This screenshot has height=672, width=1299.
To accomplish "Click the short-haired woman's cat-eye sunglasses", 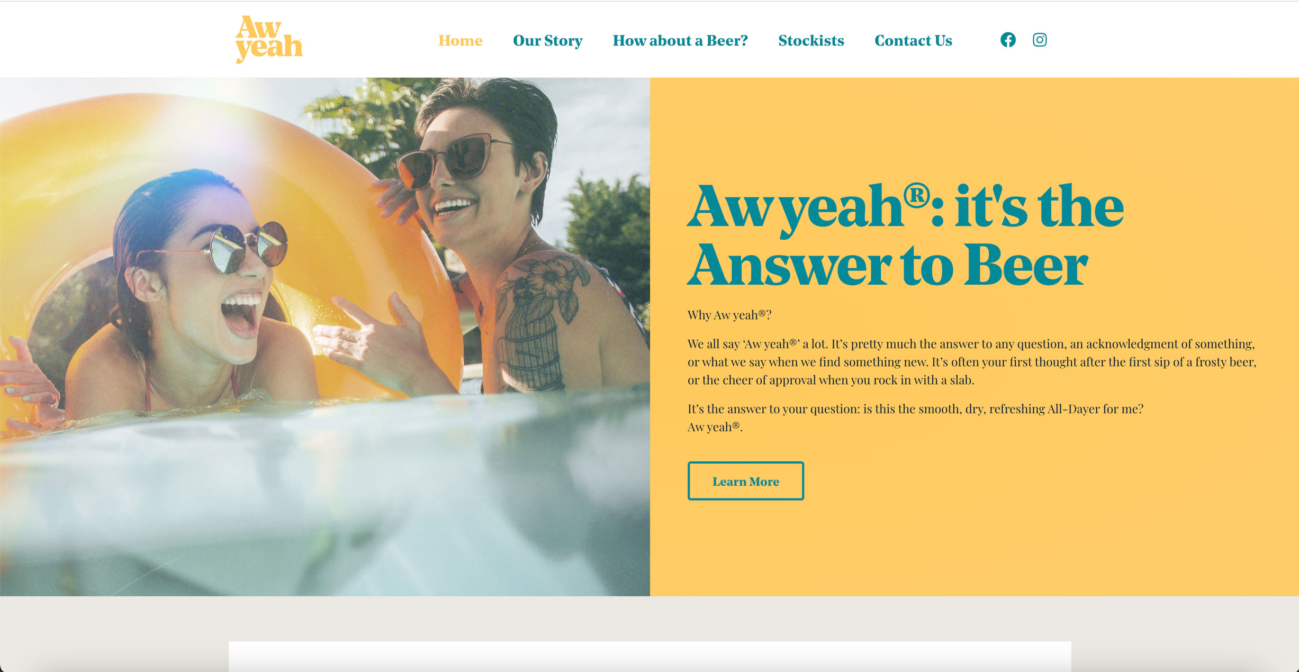I will pos(455,159).
